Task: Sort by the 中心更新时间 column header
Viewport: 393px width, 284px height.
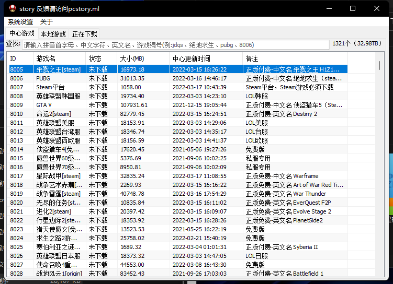Action: pyautogui.click(x=206, y=59)
